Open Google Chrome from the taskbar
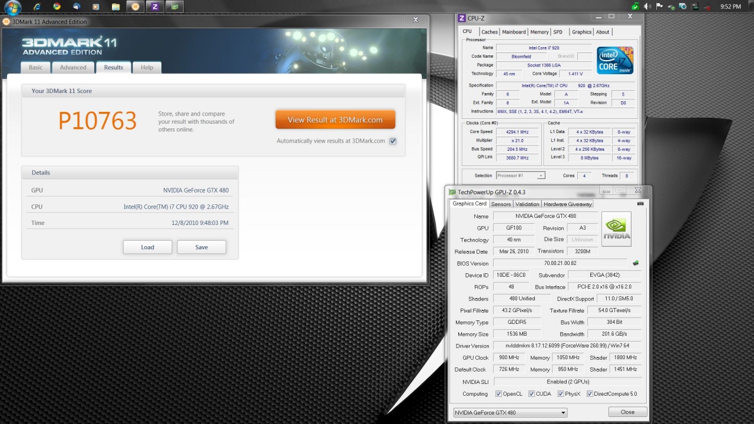The width and height of the screenshot is (754, 424). [x=57, y=6]
